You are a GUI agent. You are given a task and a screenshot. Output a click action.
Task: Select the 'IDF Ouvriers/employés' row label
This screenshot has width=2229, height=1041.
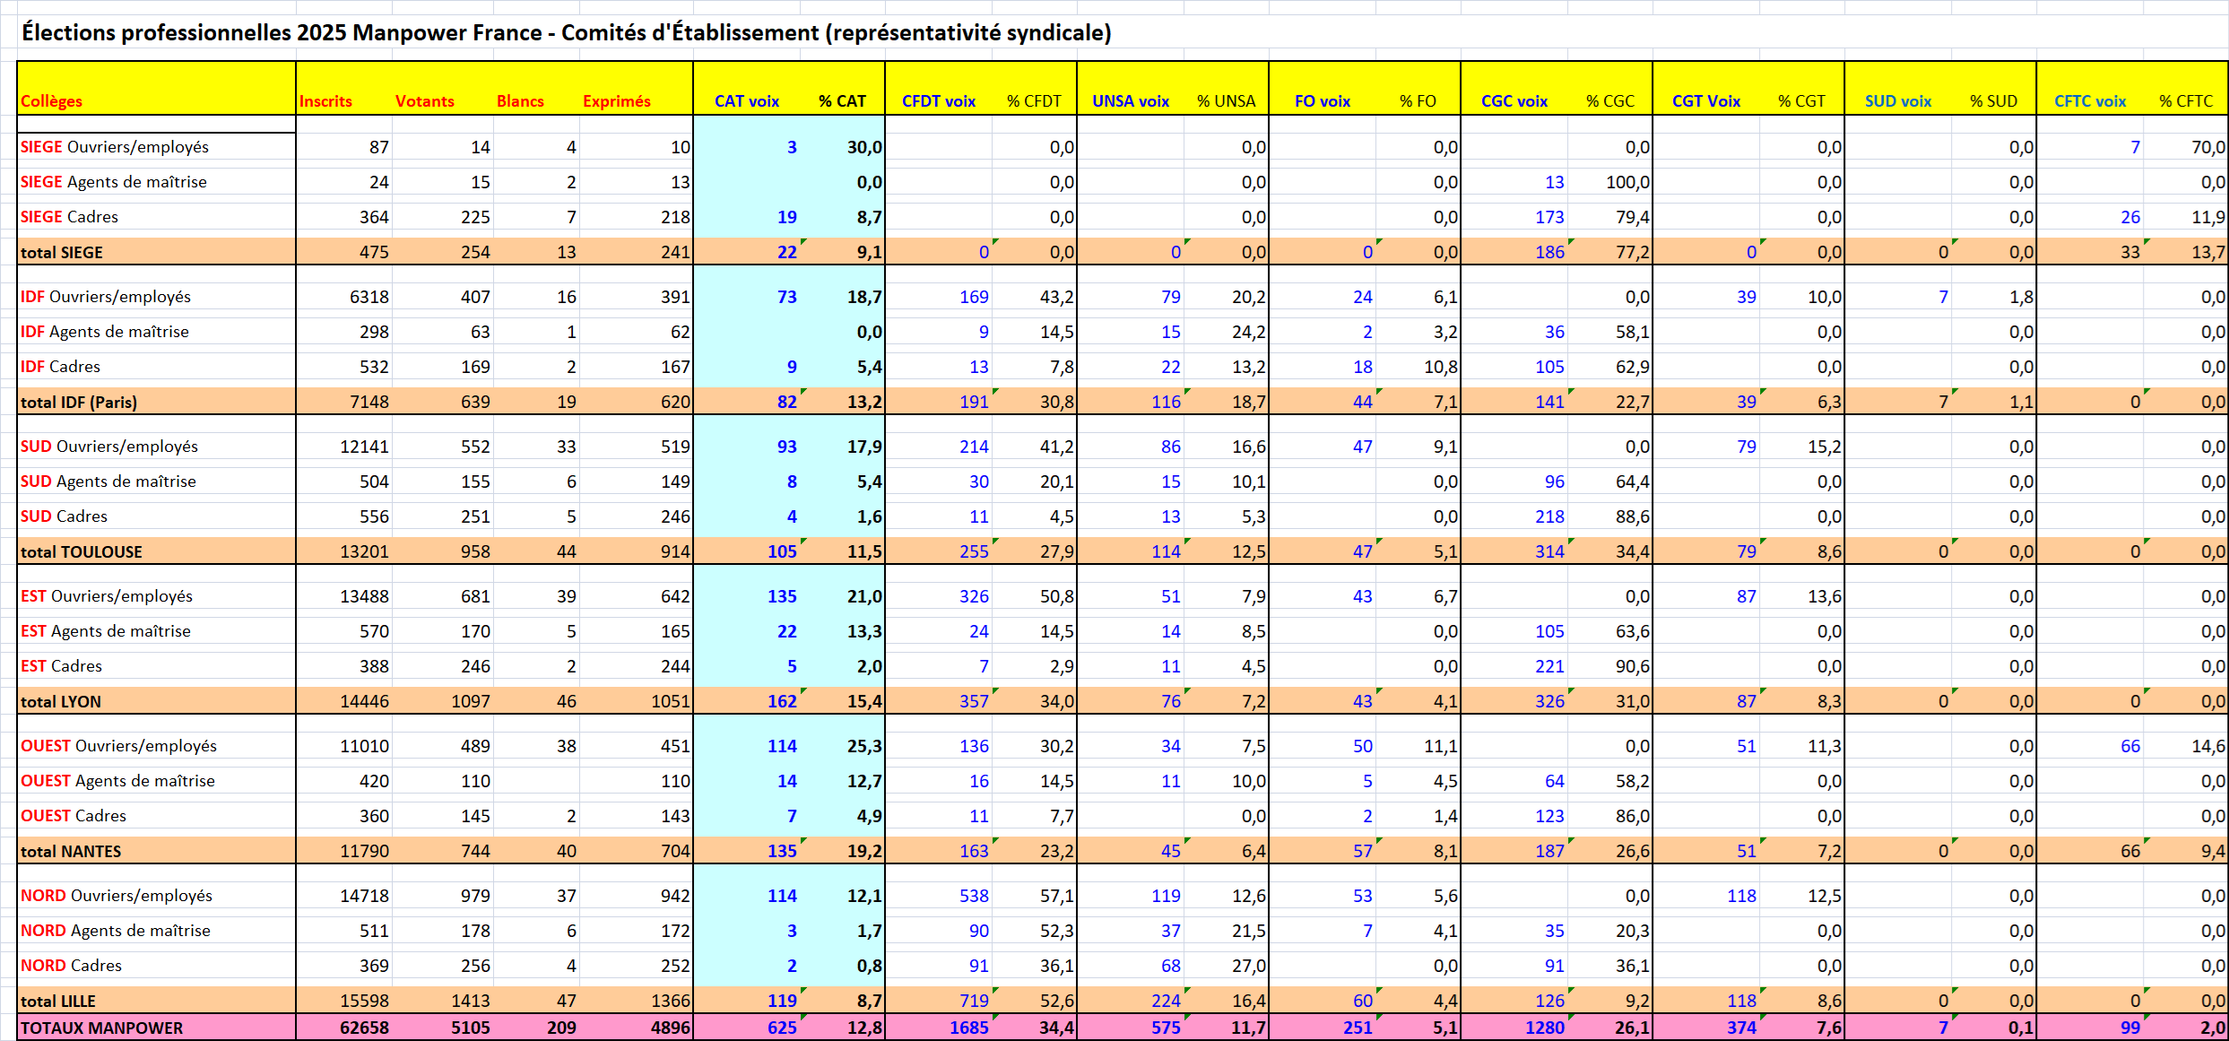pos(106,297)
